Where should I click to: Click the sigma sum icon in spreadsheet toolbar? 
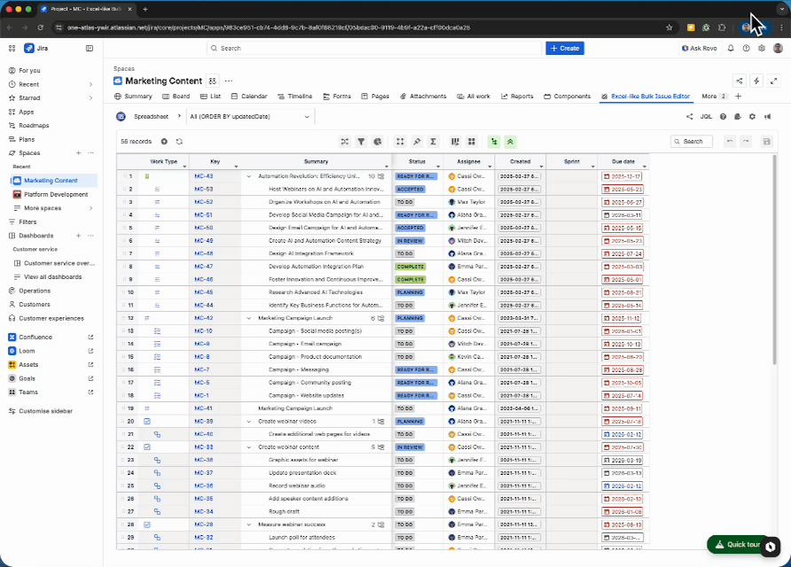point(433,141)
